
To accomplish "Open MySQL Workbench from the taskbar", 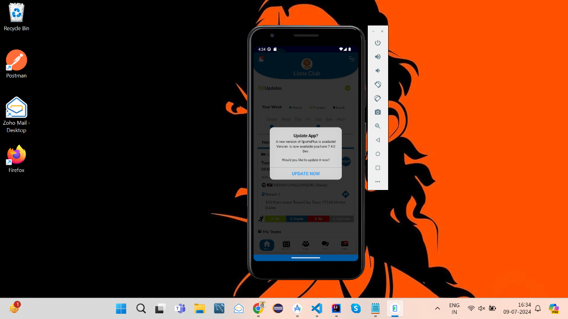I will click(x=219, y=309).
